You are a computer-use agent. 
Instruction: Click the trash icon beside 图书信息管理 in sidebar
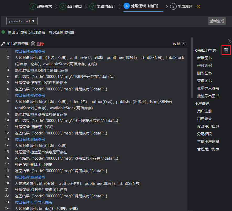tap(226, 50)
